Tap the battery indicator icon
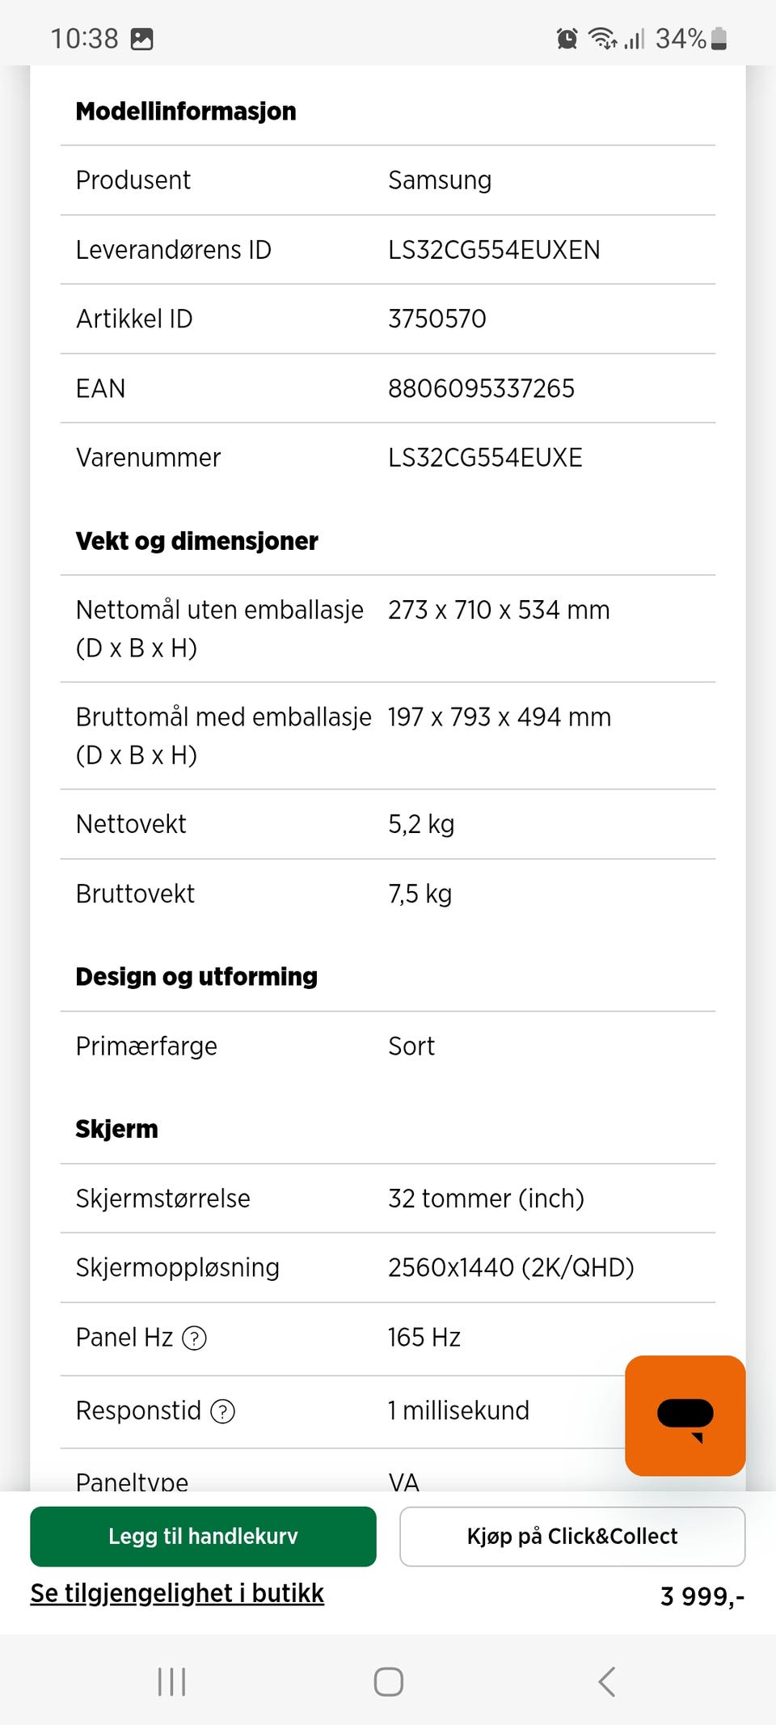Image resolution: width=776 pixels, height=1725 pixels. pos(719,38)
